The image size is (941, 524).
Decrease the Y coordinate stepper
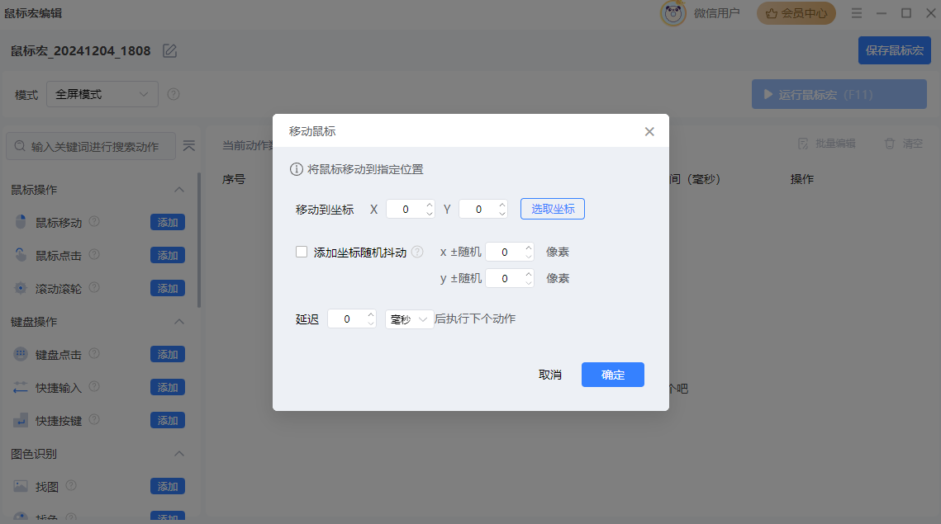pyautogui.click(x=502, y=214)
